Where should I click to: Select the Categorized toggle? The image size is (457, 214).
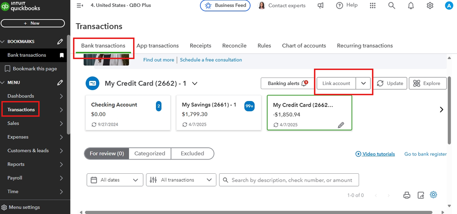tap(150, 154)
